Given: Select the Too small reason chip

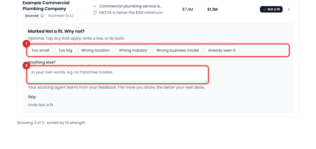Looking at the screenshot, I should pyautogui.click(x=40, y=50).
